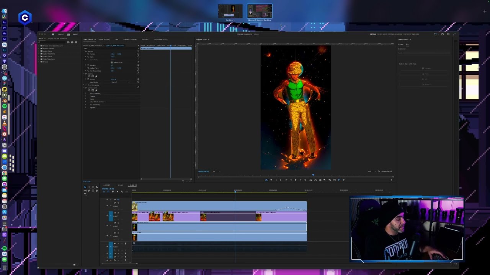Click Lift button in program monitor
490x275 pixels.
[311, 180]
